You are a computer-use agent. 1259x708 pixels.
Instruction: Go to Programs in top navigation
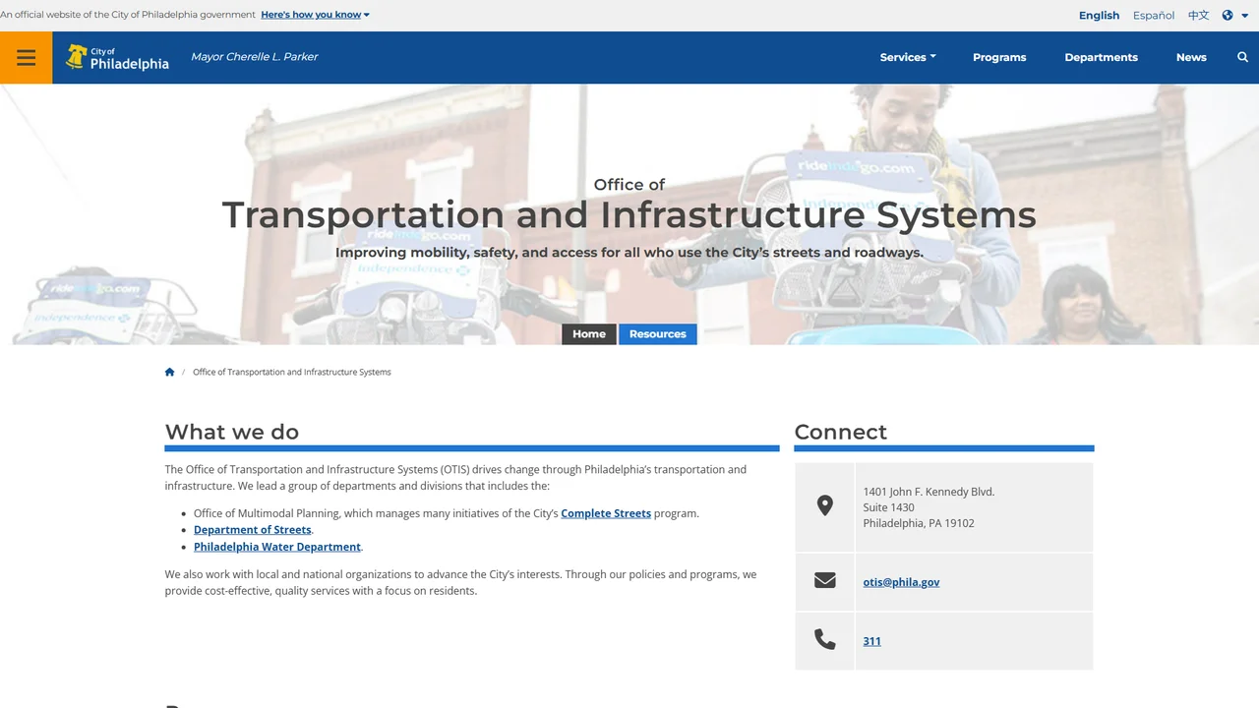point(999,57)
